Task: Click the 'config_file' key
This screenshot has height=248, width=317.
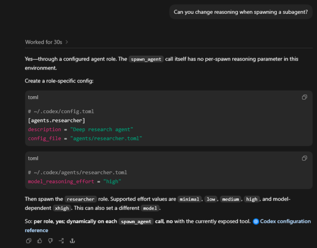Action: (44, 138)
